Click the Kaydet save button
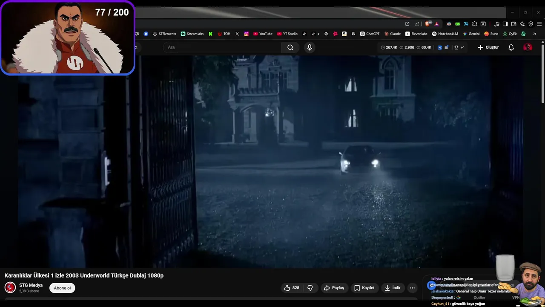 tap(364, 288)
